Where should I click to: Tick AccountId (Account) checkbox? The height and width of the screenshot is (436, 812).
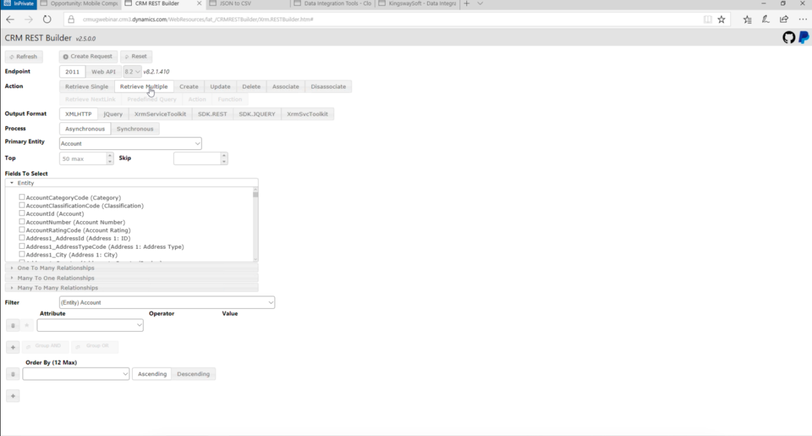[x=22, y=214]
